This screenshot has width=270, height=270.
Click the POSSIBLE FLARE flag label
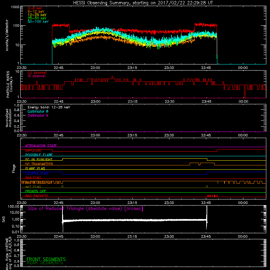[x=39, y=155]
